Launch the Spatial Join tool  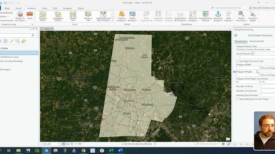(x=73, y=16)
